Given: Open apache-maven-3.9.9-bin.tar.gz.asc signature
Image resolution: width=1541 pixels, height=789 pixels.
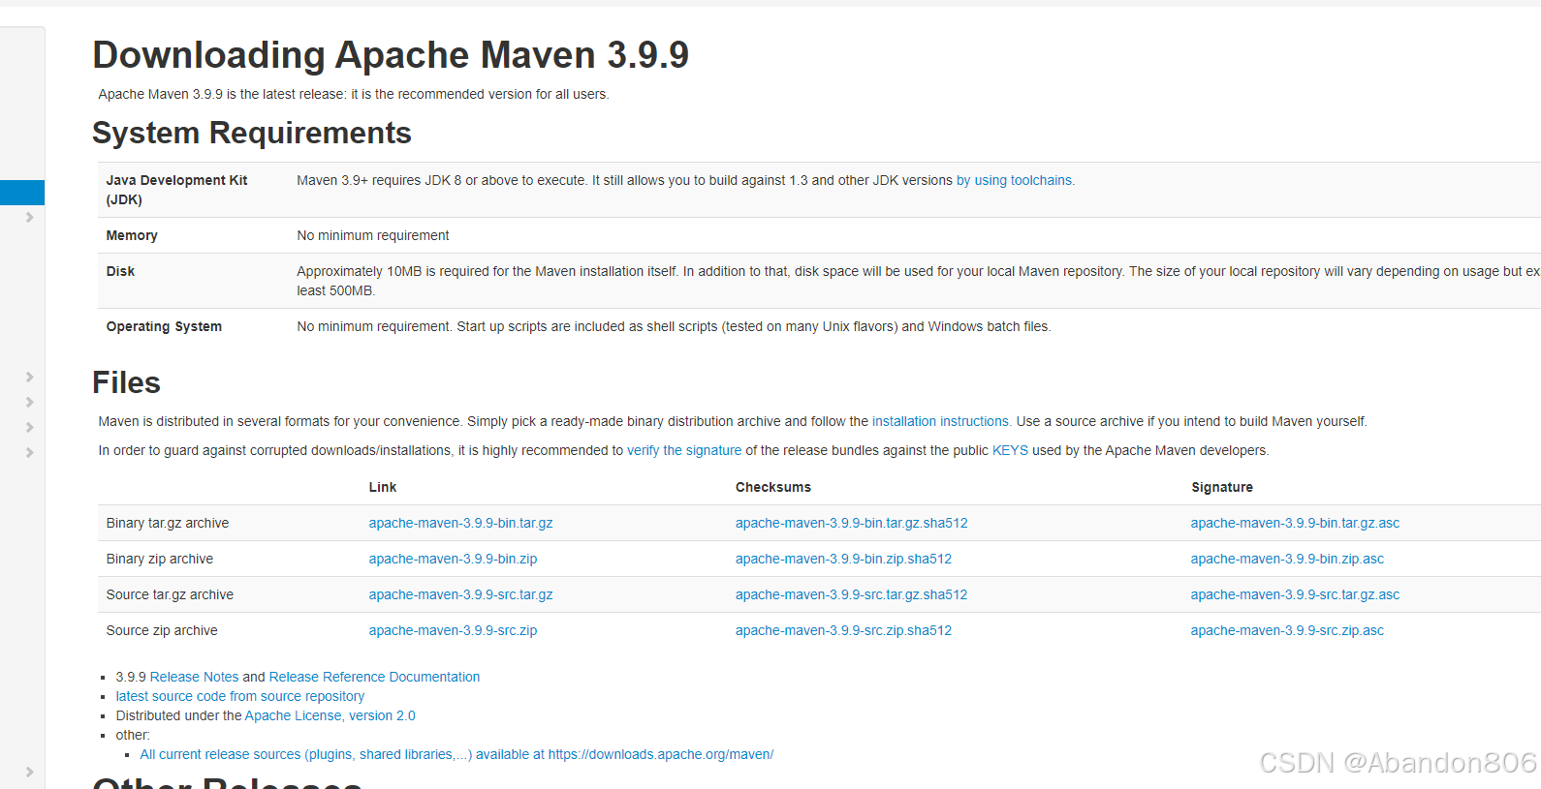Looking at the screenshot, I should [1295, 523].
